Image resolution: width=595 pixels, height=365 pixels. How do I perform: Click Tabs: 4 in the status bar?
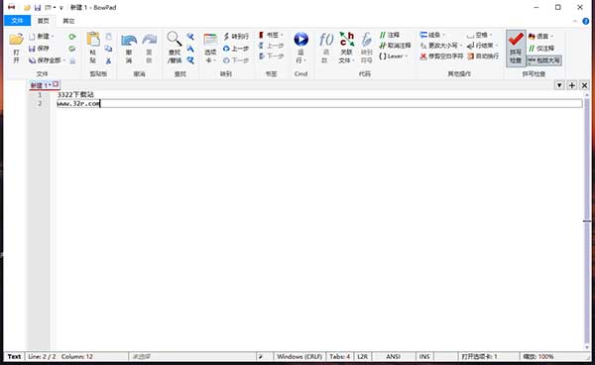(339, 357)
